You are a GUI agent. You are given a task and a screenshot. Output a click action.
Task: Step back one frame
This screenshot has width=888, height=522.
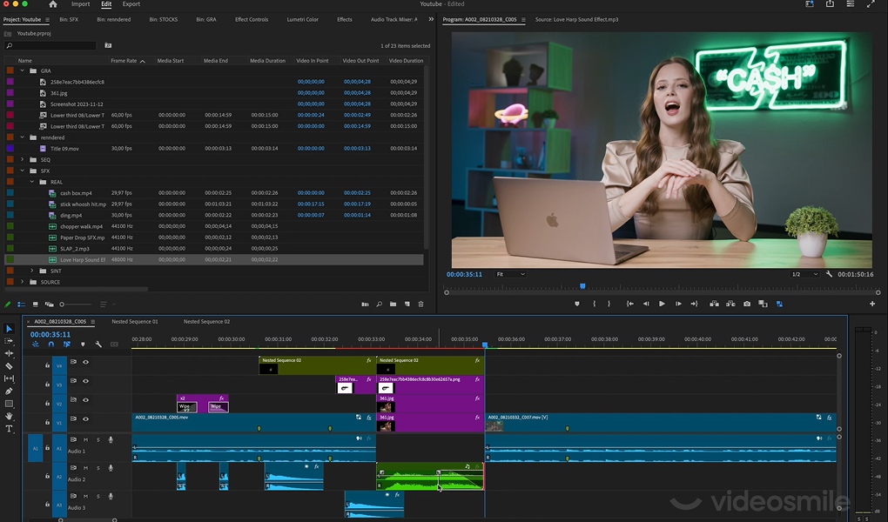pyautogui.click(x=646, y=304)
